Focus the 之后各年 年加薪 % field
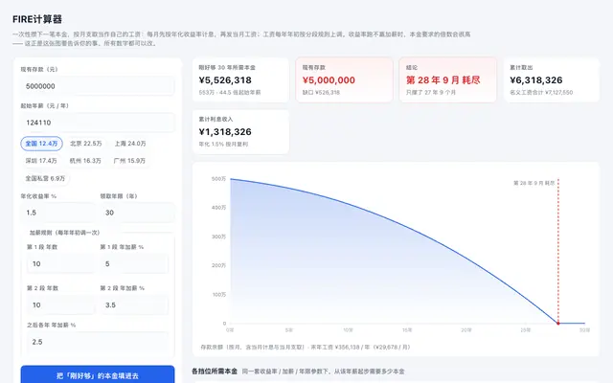Viewport: 613px width, 383px height. click(x=98, y=342)
